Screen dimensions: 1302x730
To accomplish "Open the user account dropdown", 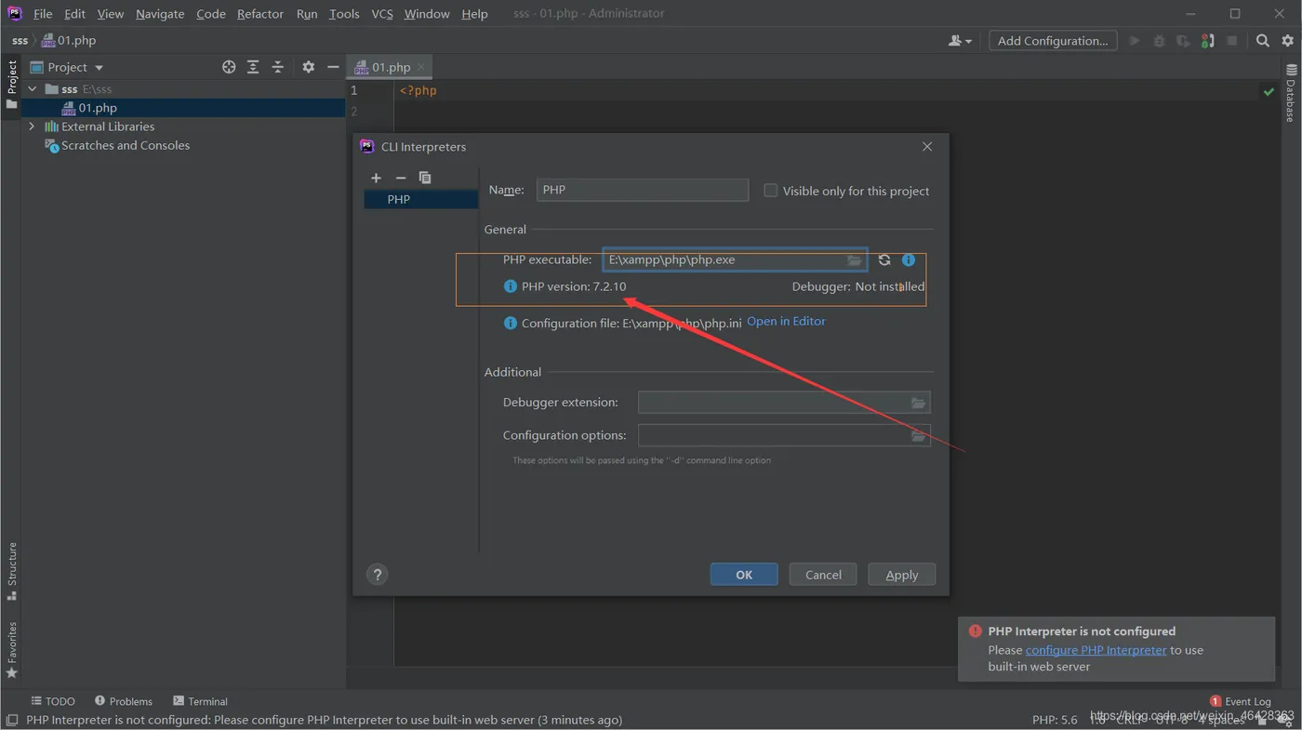I will tap(960, 41).
